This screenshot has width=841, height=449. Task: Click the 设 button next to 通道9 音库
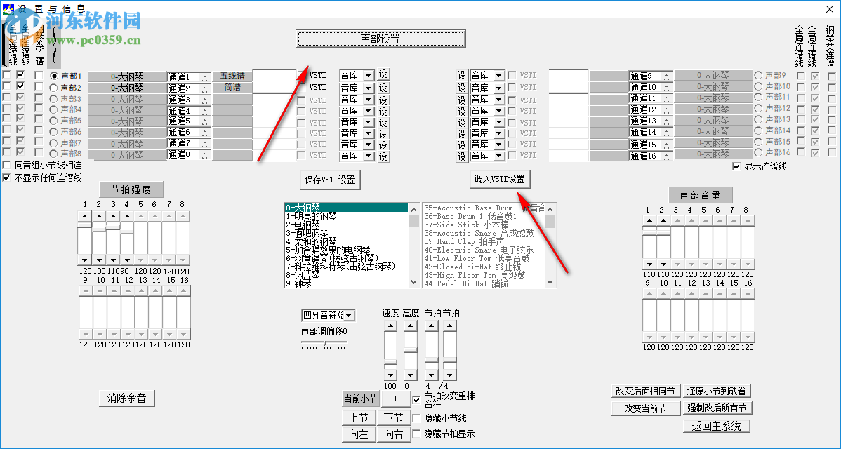461,76
